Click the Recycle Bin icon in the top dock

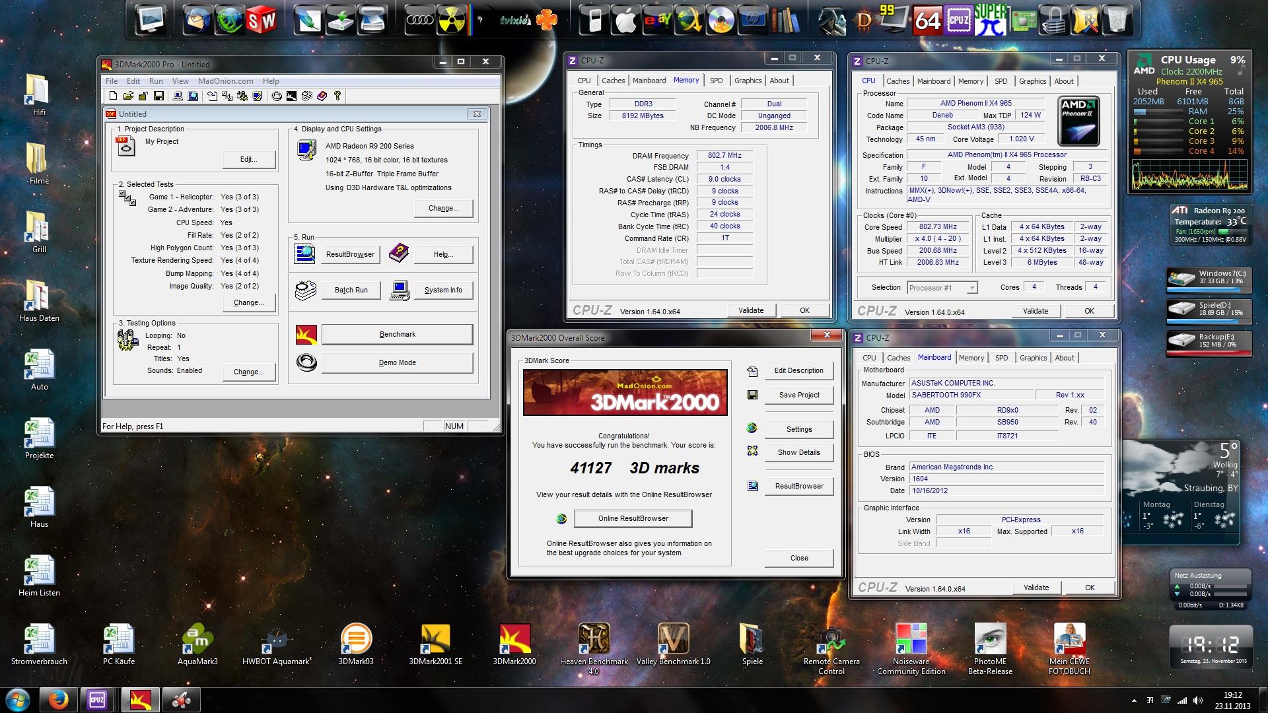tap(1116, 20)
